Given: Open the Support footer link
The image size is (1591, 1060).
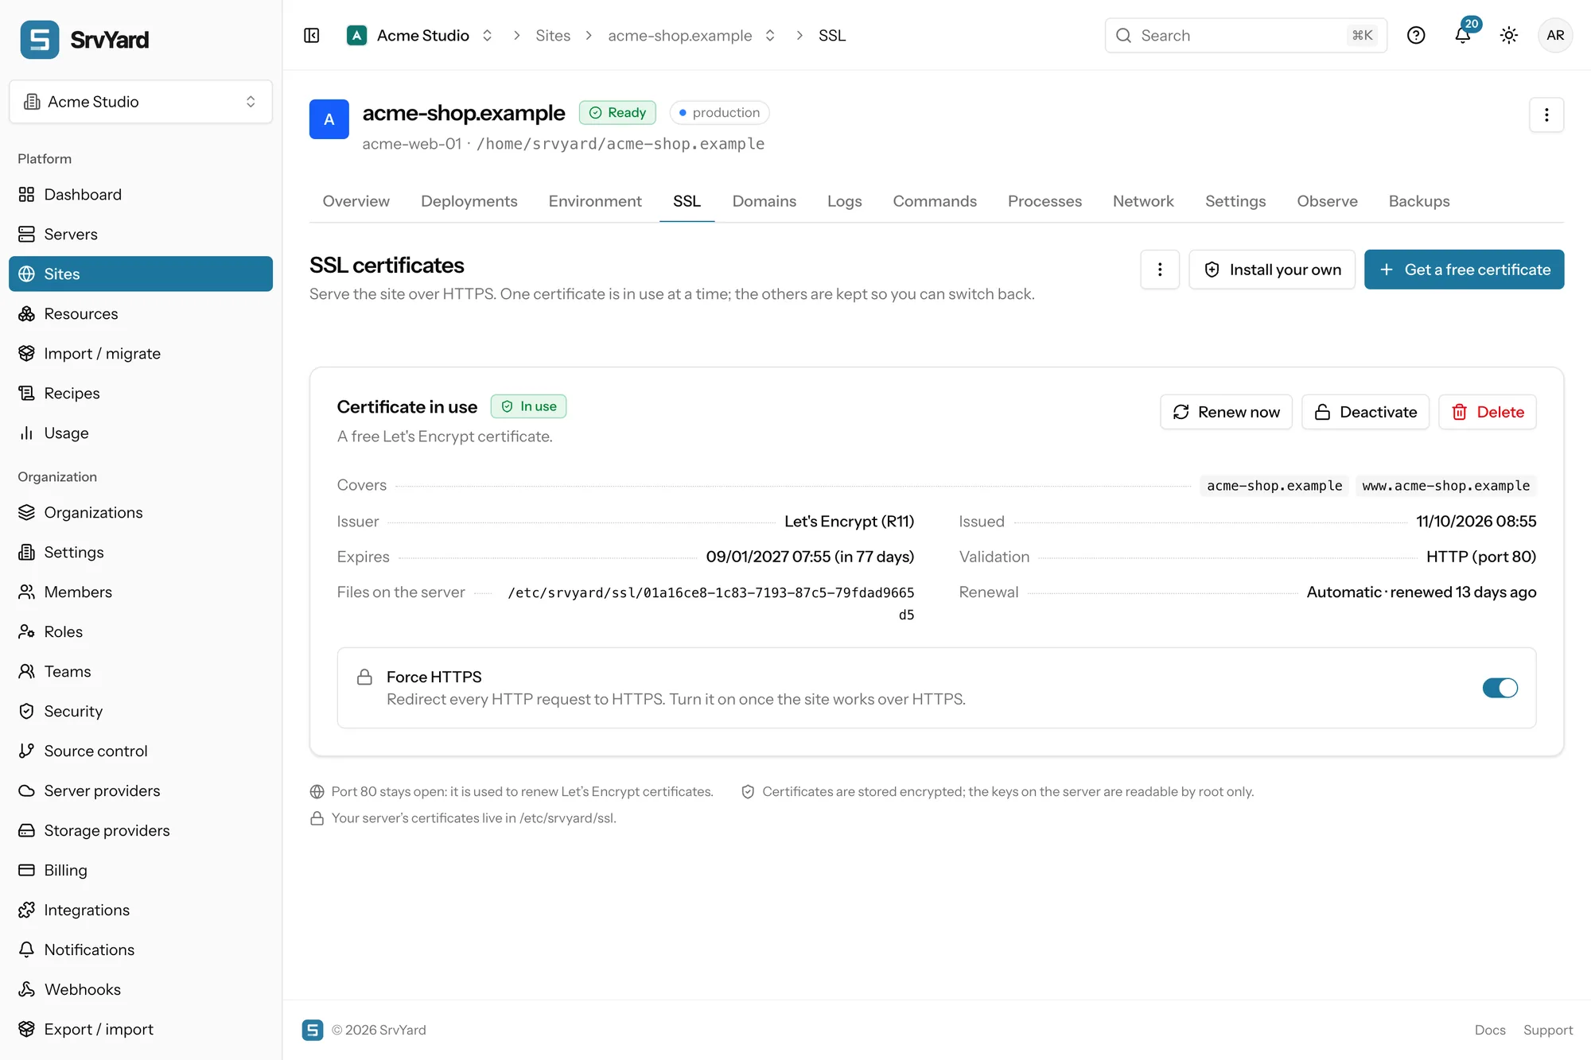Looking at the screenshot, I should tap(1548, 1030).
